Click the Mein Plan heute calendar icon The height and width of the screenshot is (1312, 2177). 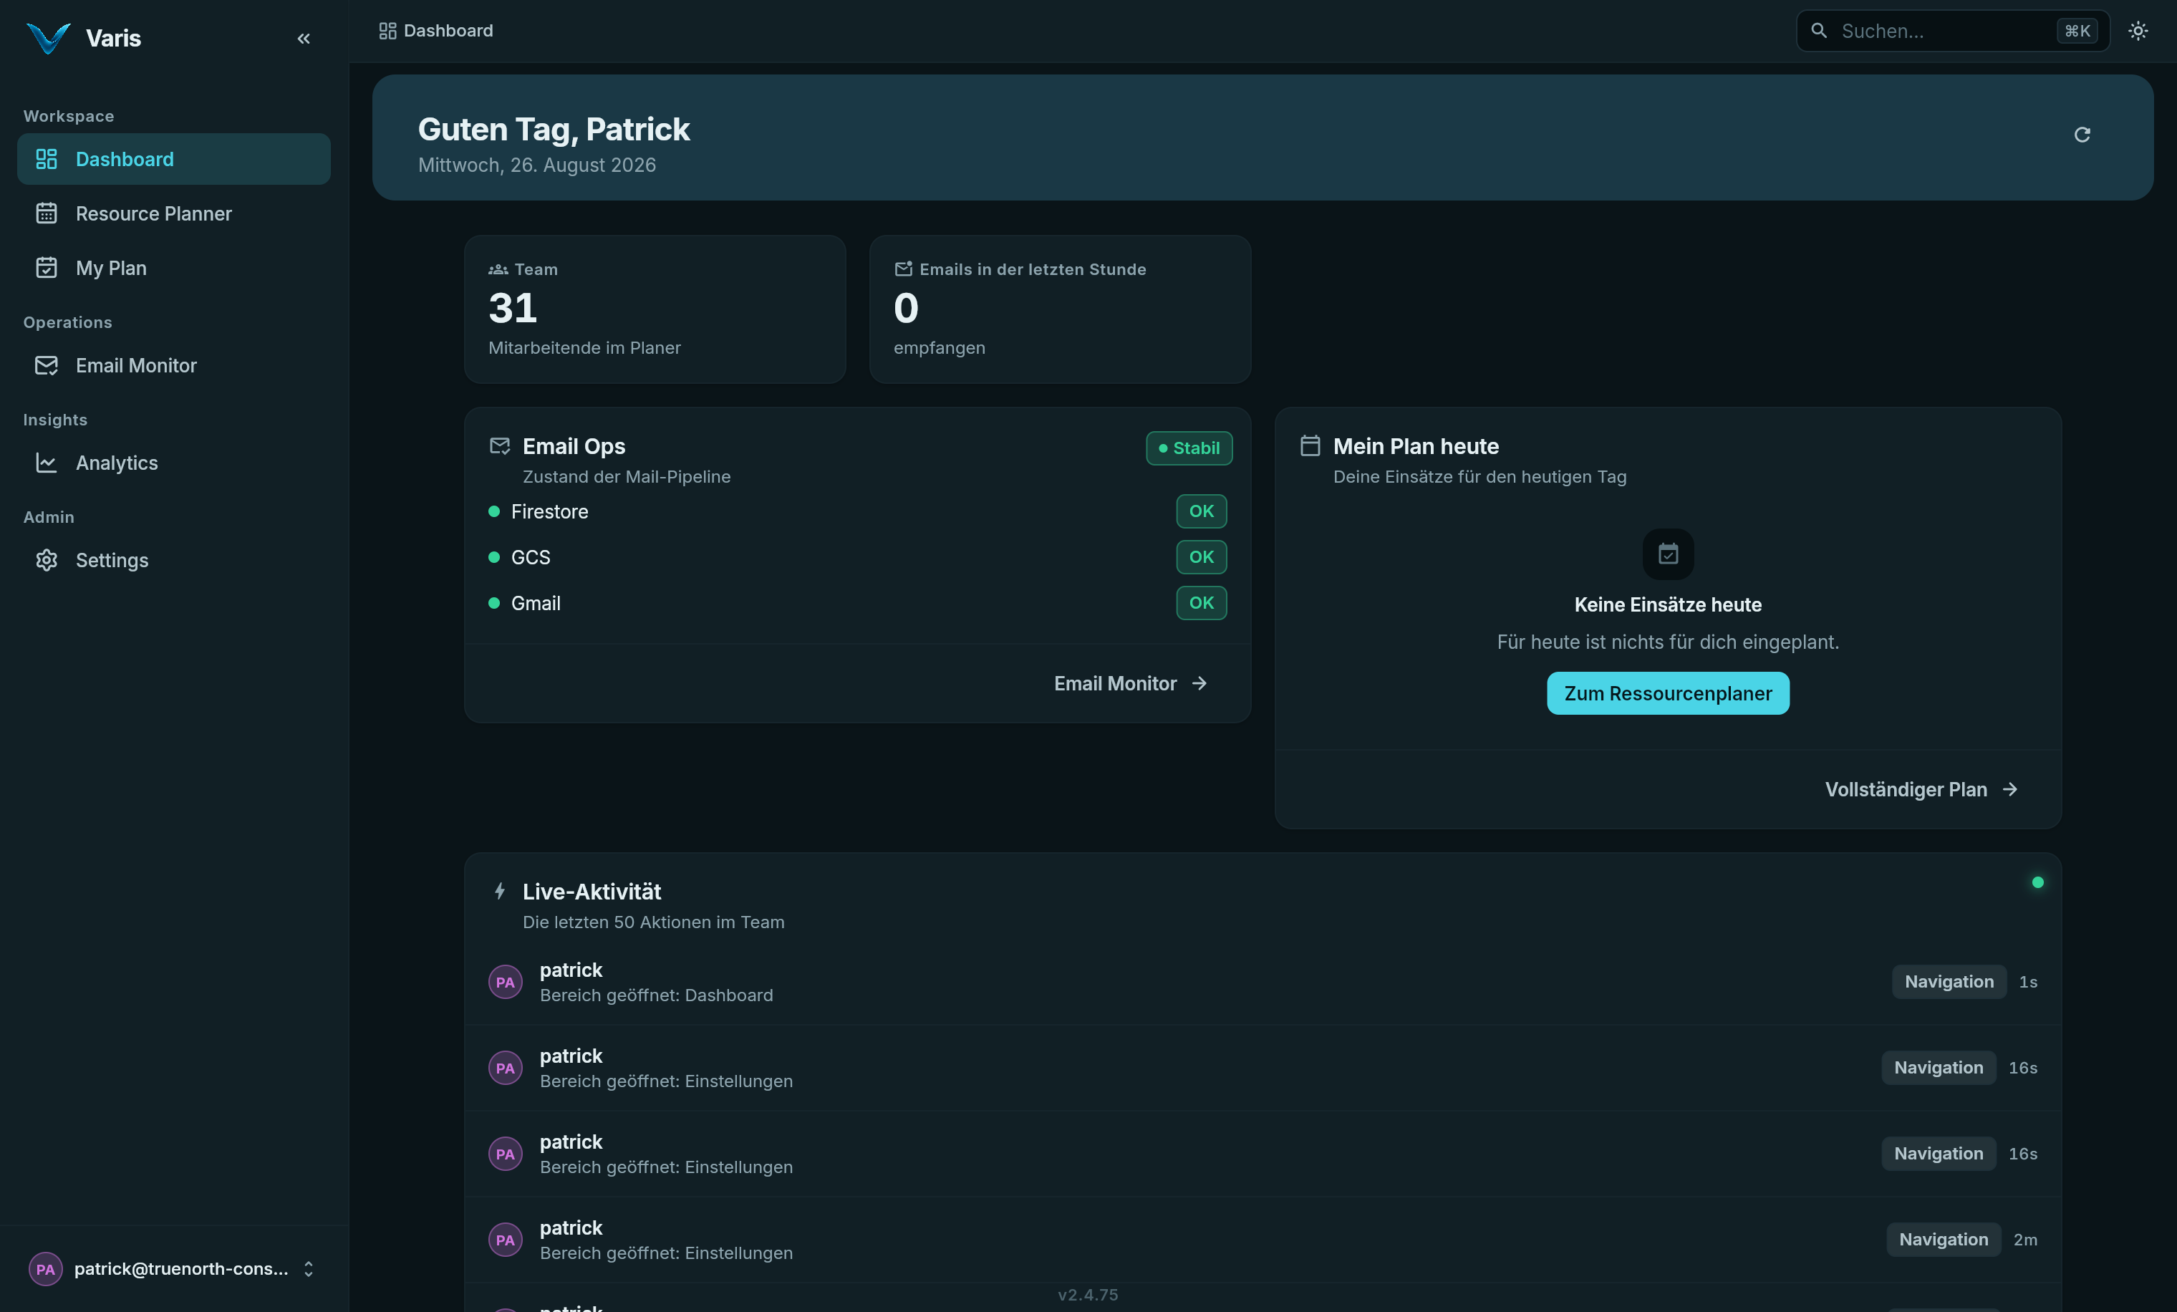(1310, 446)
